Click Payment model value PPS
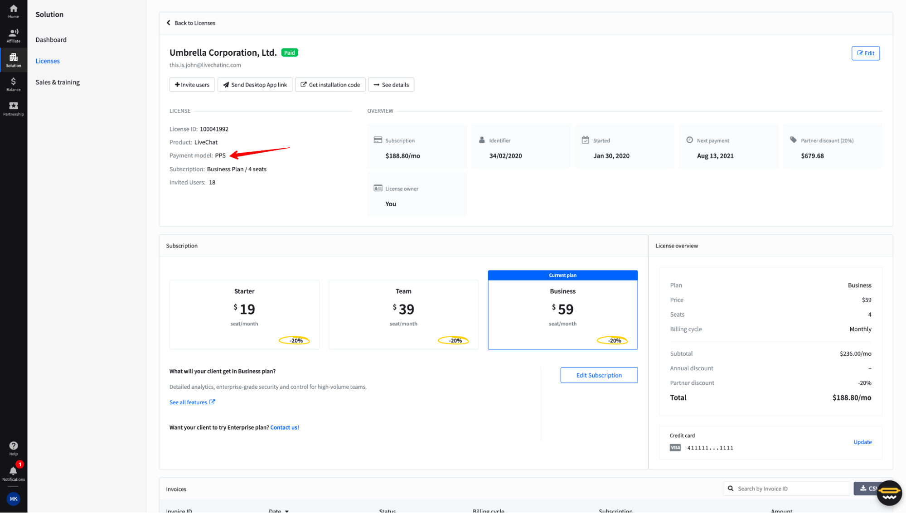 pos(220,155)
